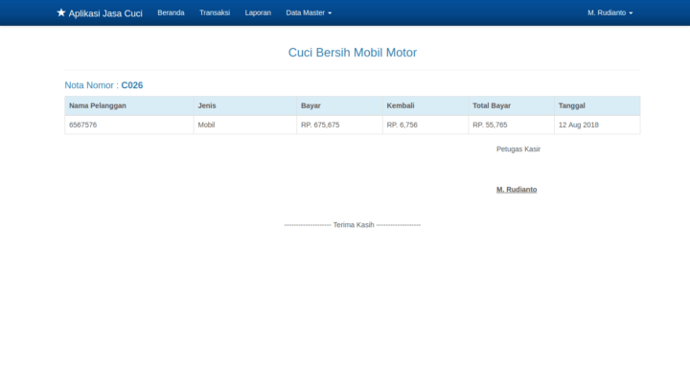
Task: Click the star icon in the navbar brand
Action: point(61,13)
